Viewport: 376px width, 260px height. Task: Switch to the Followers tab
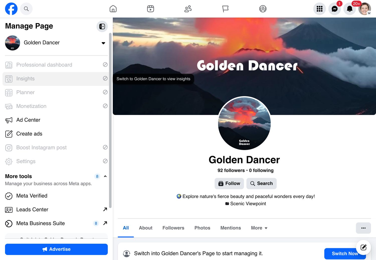pyautogui.click(x=173, y=228)
